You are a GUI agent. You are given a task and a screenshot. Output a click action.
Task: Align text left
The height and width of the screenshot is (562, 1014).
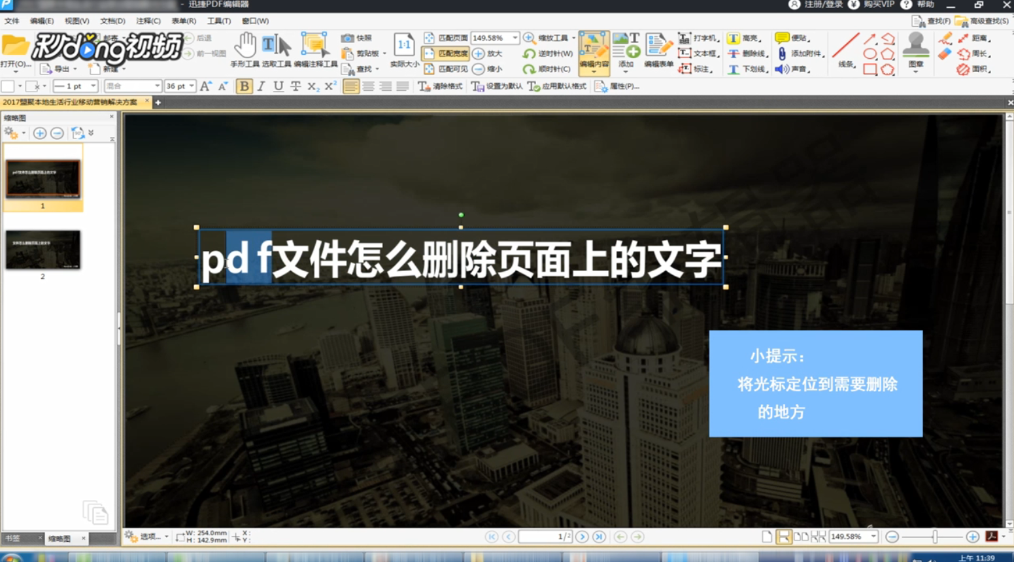point(351,86)
